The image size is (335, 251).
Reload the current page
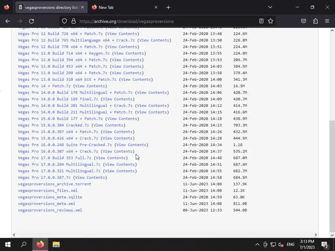point(31,21)
